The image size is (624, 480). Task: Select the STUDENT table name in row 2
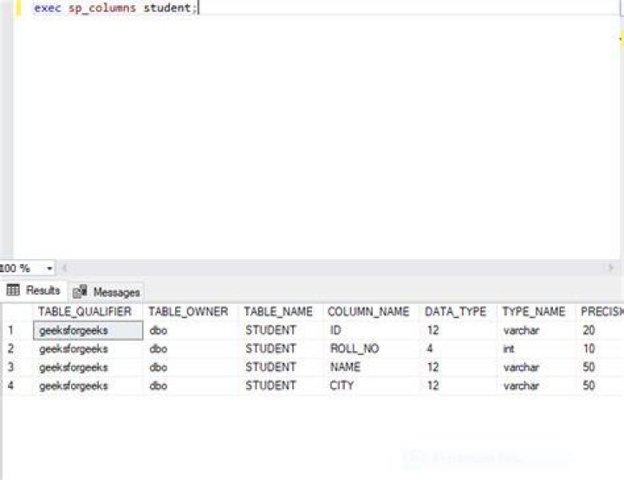tap(281, 349)
